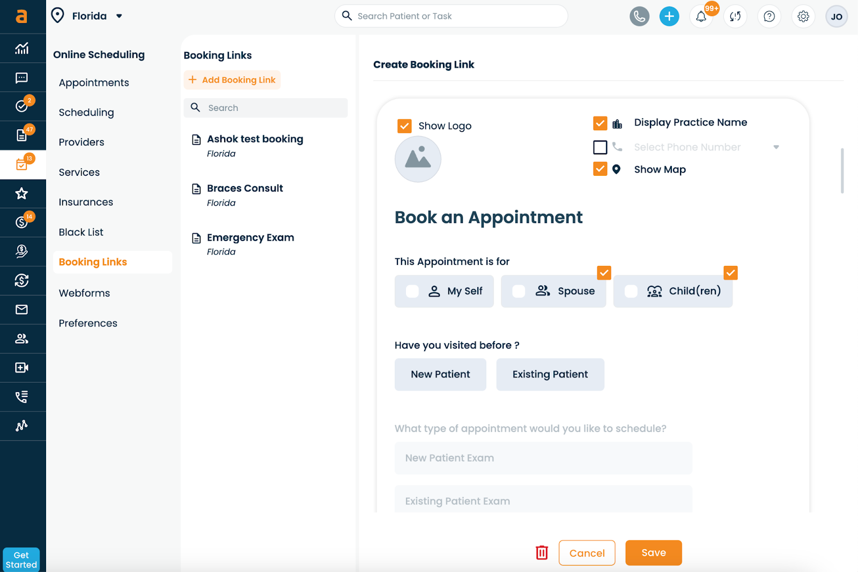Uncheck the Show Logo checkbox

point(404,126)
